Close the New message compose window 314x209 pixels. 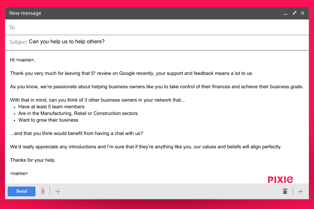[x=303, y=13]
